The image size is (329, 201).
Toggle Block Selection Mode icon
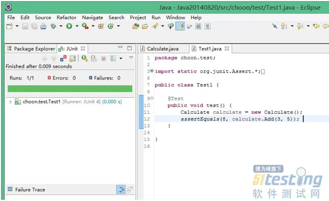tap(198, 26)
